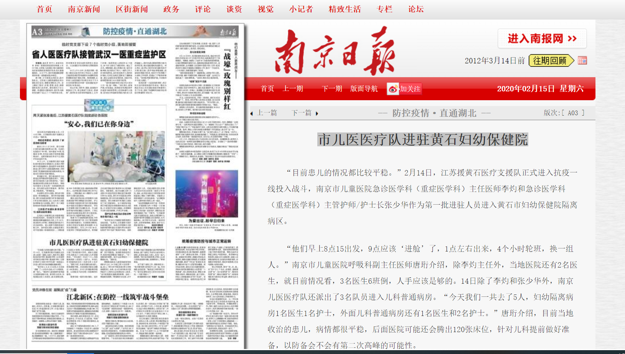Select 精致生活 in the navigation bar
Image resolution: width=625 pixels, height=354 pixels.
coord(345,9)
